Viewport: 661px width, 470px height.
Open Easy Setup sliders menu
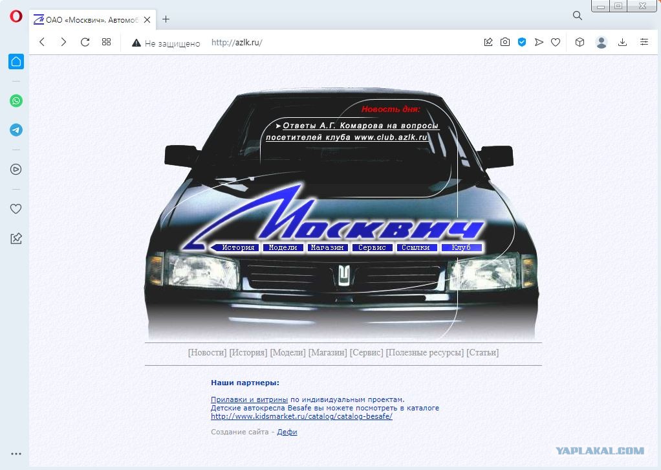click(x=644, y=42)
